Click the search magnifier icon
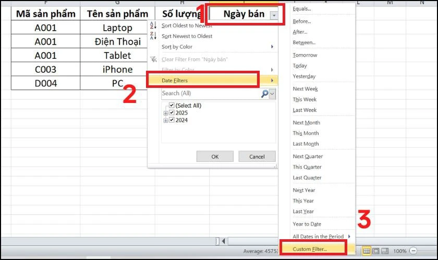 coord(264,94)
